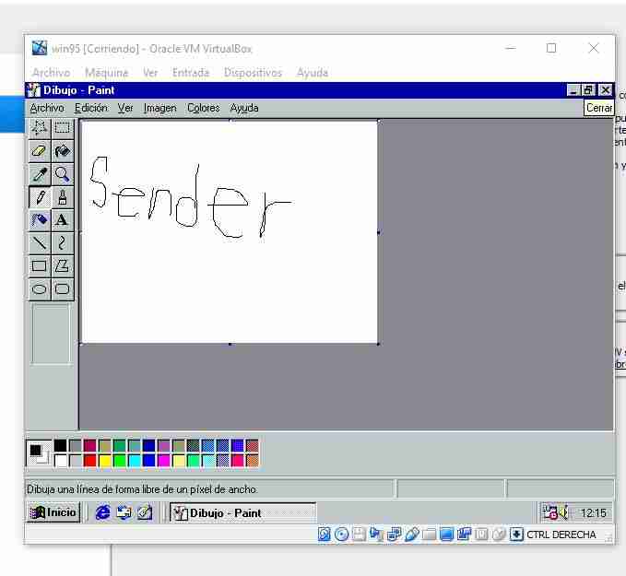Choose the straight Line tool

(40, 243)
